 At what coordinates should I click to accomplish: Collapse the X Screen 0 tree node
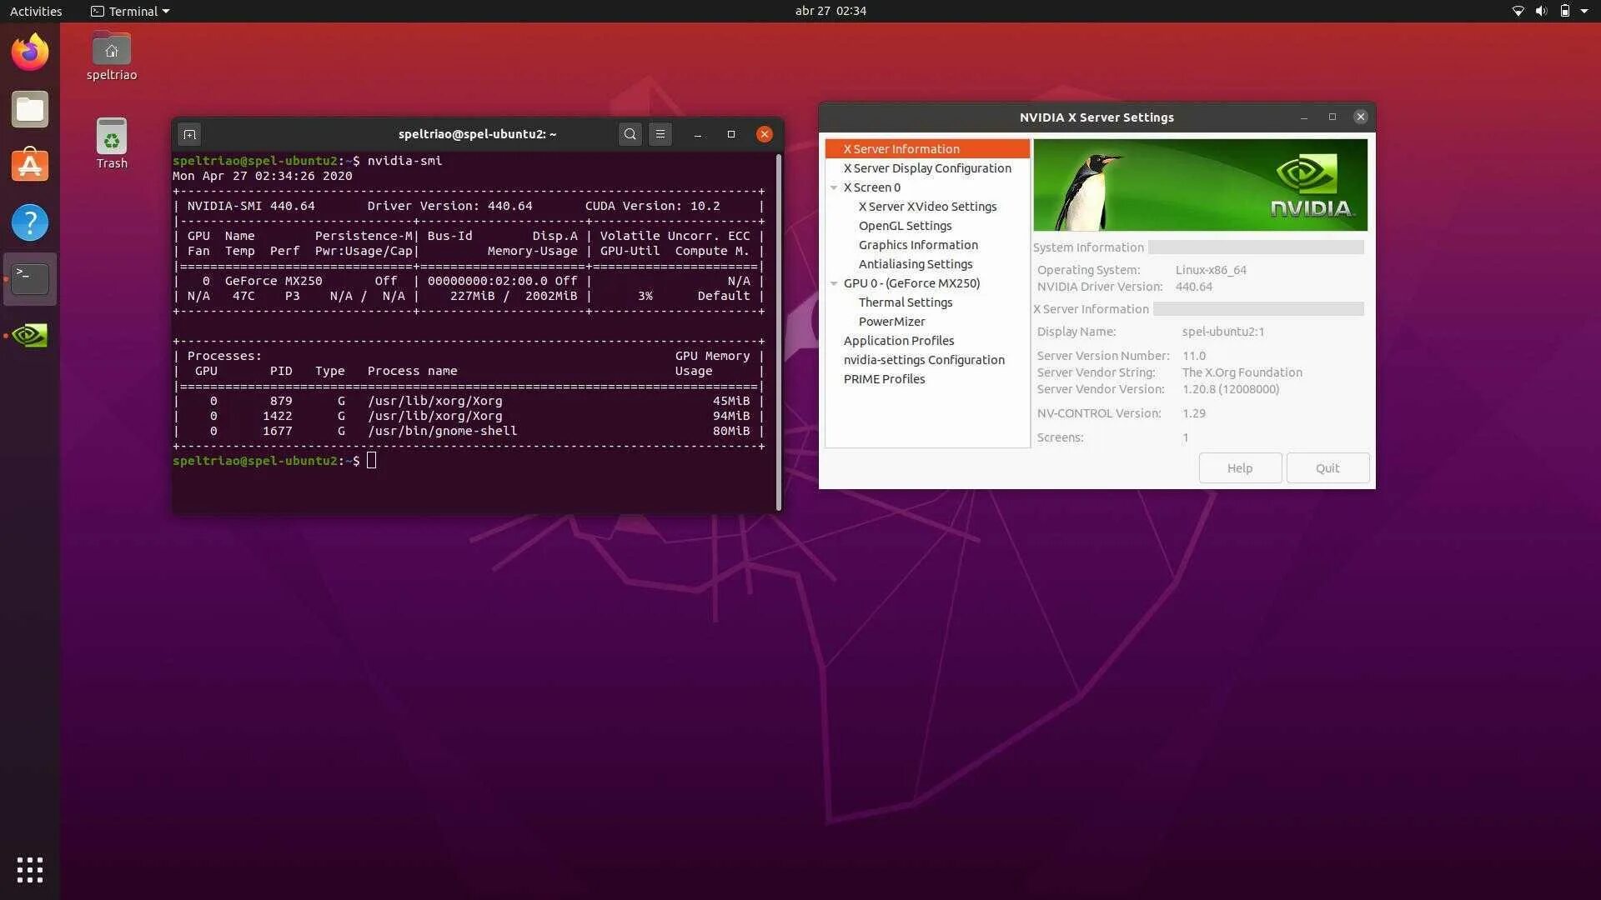pyautogui.click(x=834, y=187)
